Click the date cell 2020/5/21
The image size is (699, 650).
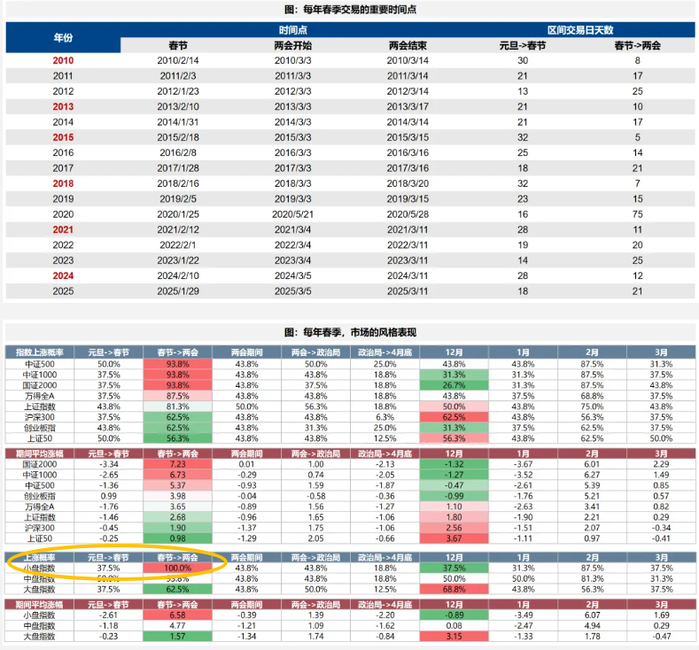(293, 214)
